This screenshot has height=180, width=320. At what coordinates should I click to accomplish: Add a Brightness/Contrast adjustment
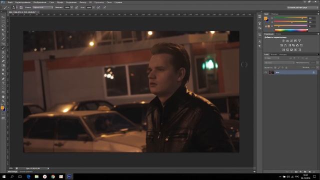pos(283,41)
